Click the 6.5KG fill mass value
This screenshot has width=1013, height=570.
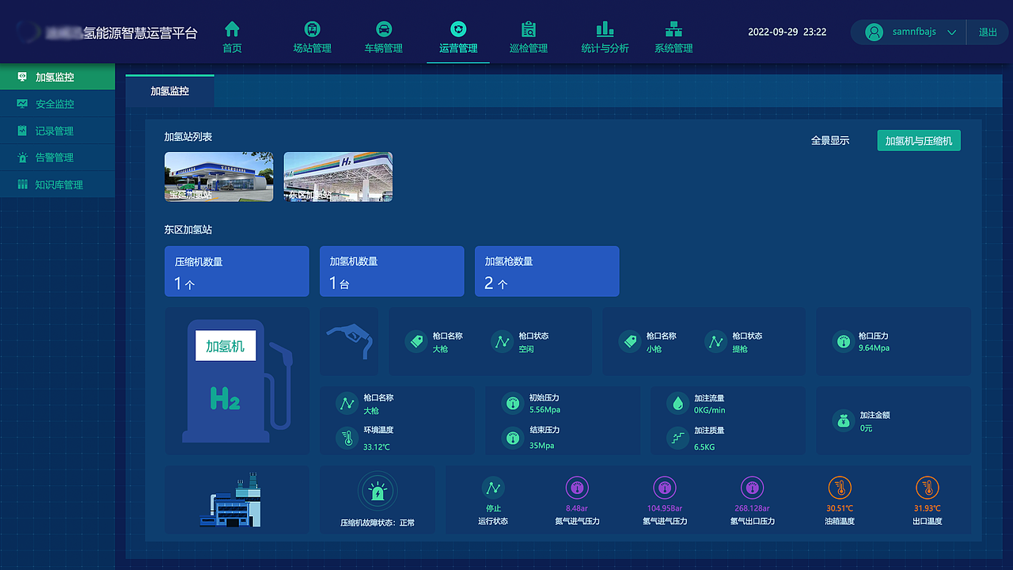point(704,447)
